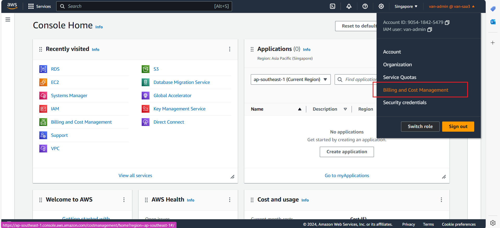500x228 pixels.
Task: Grab the Recently visited widget drag handle
Action: click(x=41, y=49)
